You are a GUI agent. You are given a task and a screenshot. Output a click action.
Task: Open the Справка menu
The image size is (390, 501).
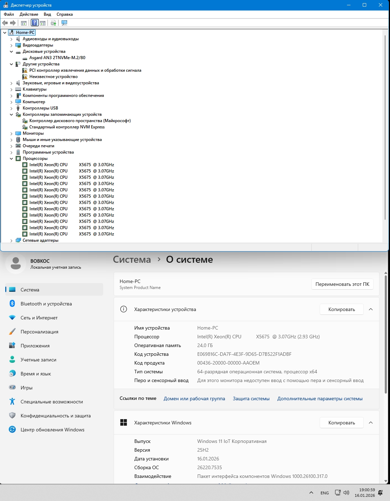coord(65,14)
